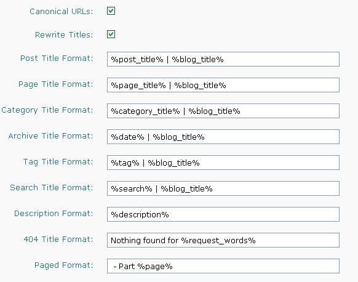
Task: Edit the 404 Title Format field
Action: (223, 240)
